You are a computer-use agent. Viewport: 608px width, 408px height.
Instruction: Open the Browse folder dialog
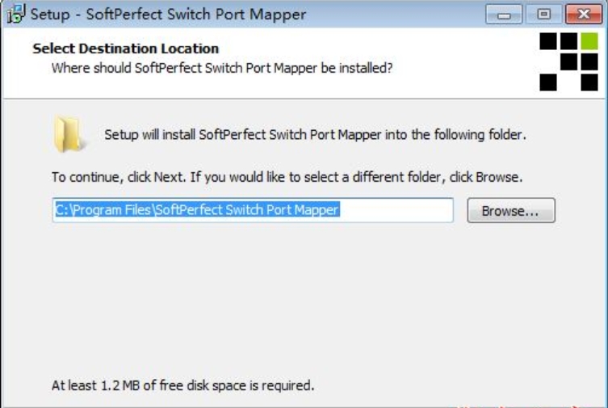tap(511, 211)
